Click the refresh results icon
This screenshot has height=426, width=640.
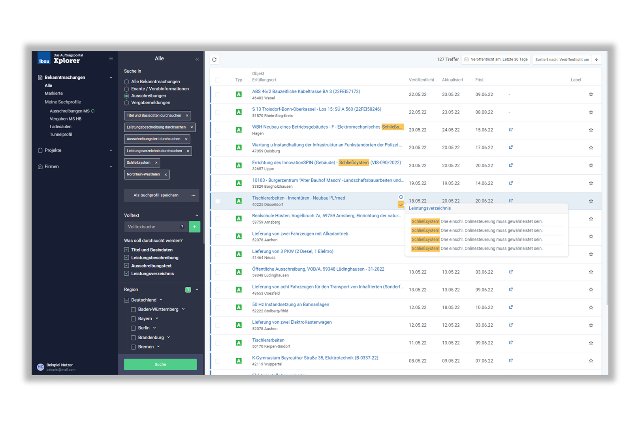(214, 60)
